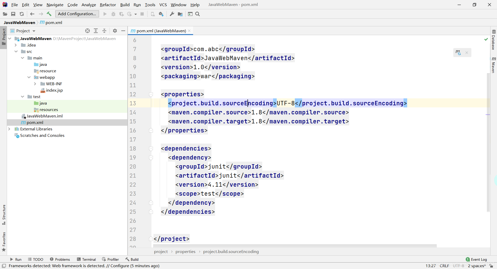
Task: Expand the .idea folder
Action: tap(16, 45)
